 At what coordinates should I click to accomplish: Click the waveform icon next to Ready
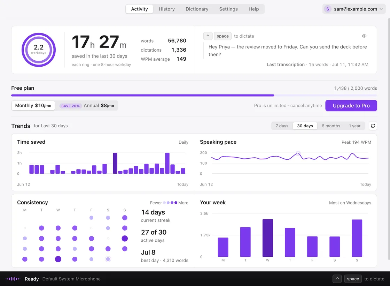13,279
